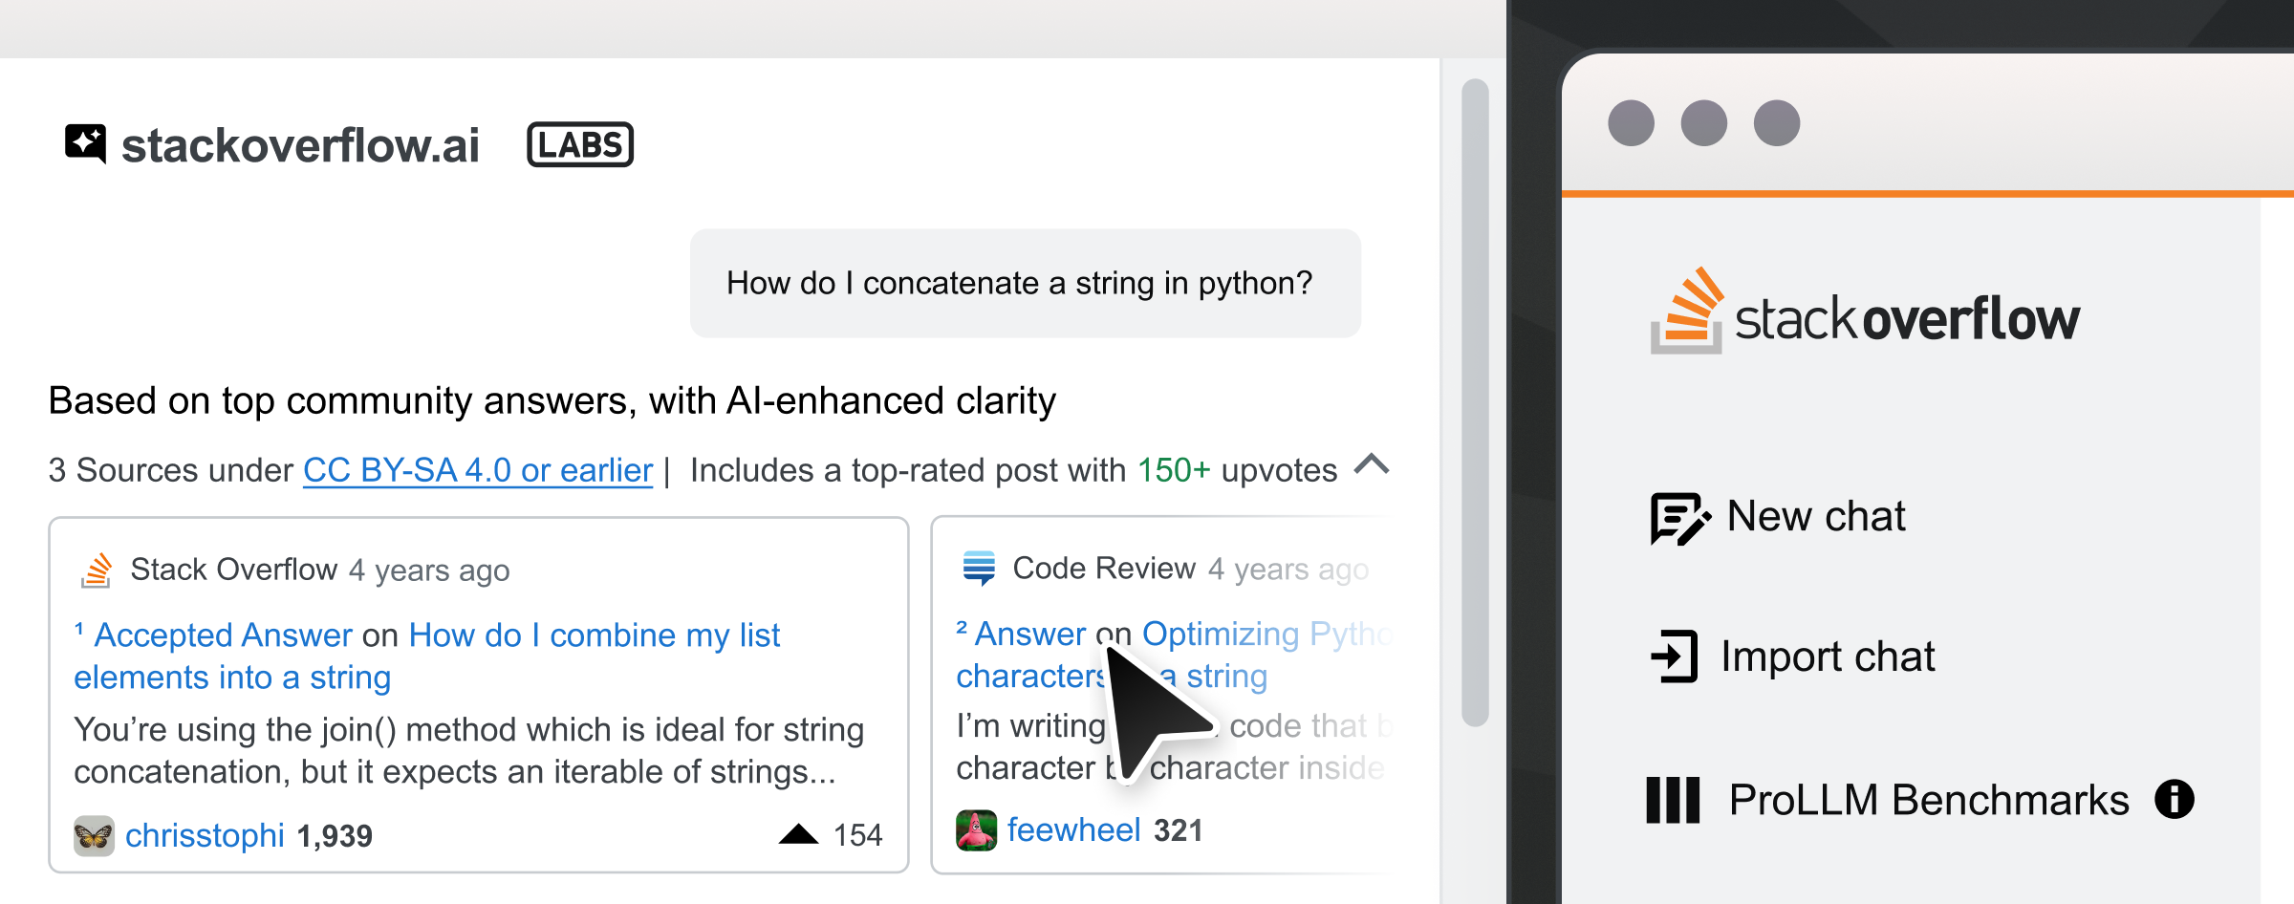Click the Stack Overflow logo in sidebar
This screenshot has height=904, width=2294.
coord(1864,313)
